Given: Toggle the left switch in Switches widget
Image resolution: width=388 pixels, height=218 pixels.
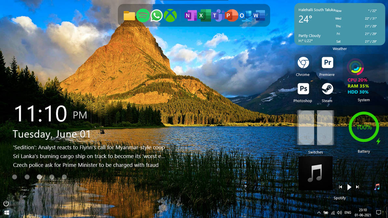Looking at the screenshot, I should 306,128.
